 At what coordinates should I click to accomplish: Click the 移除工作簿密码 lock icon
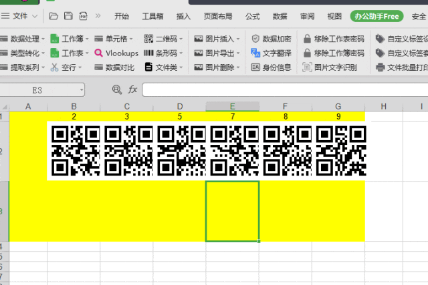[x=307, y=53]
